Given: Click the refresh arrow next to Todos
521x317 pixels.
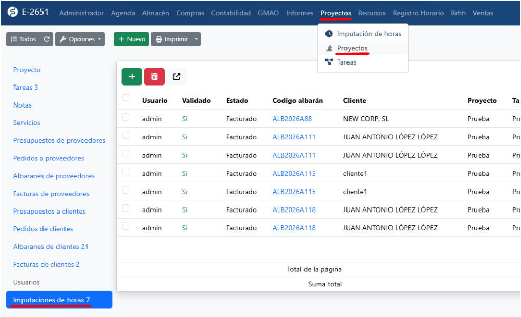Looking at the screenshot, I should [x=47, y=39].
